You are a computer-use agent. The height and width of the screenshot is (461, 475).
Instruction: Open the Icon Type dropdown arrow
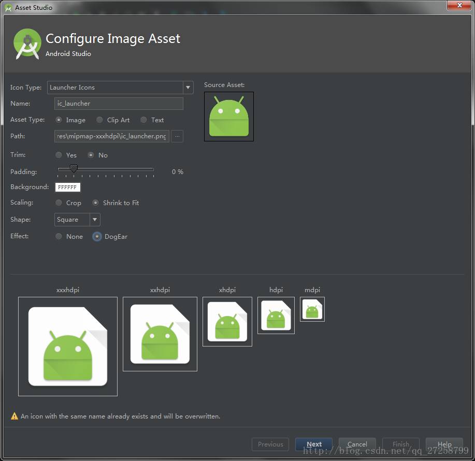coord(188,88)
